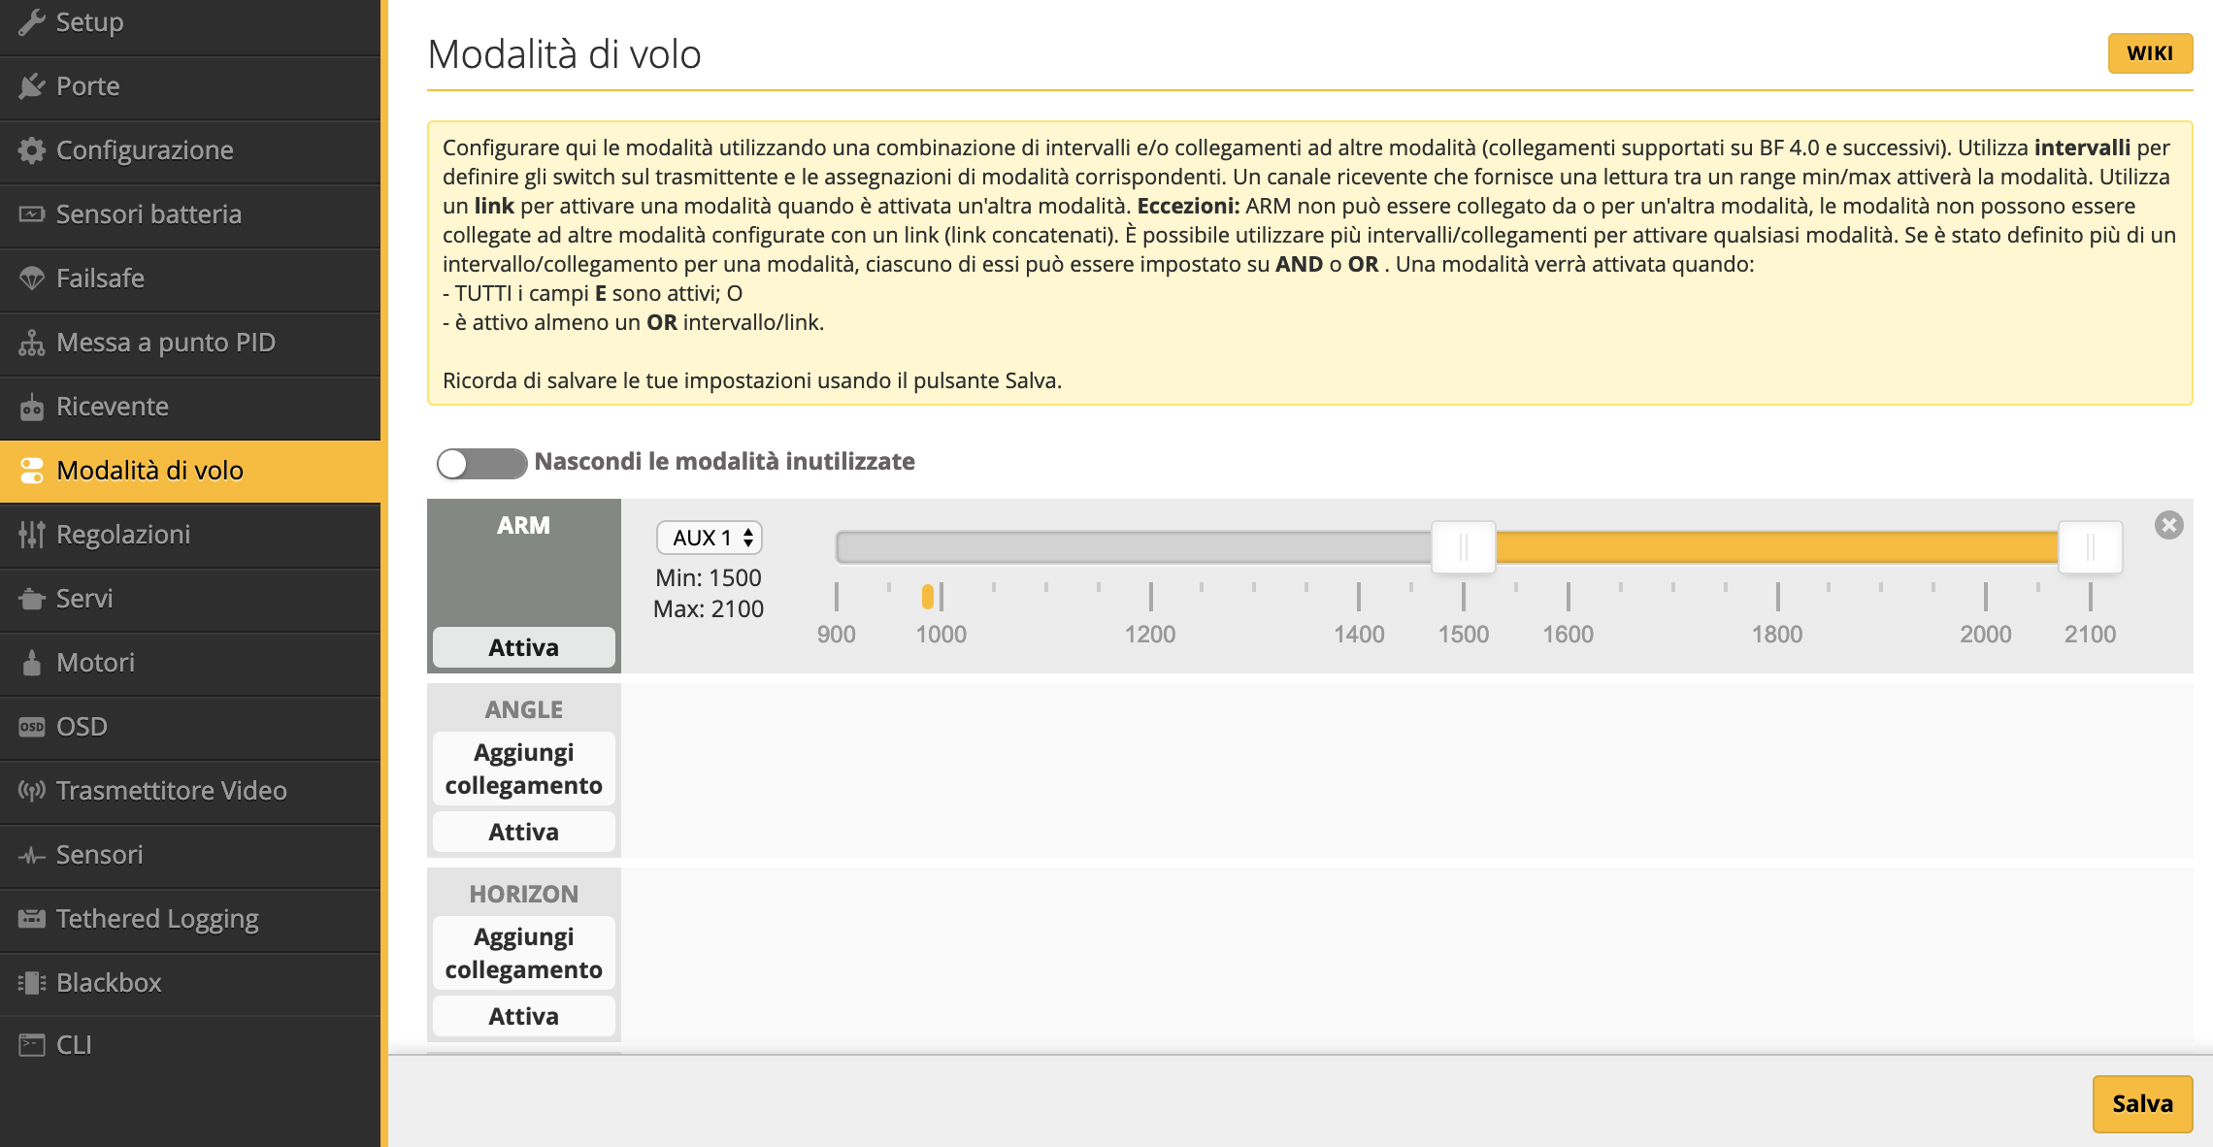The width and height of the screenshot is (2213, 1147).
Task: Click the ARM range slider's left handle
Action: (1463, 547)
